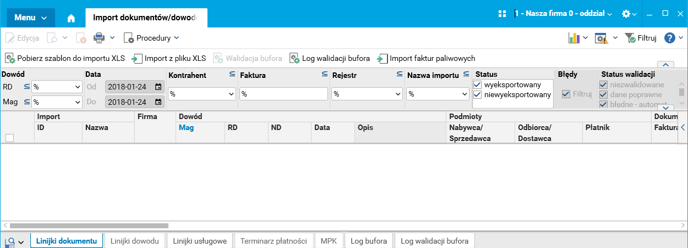Click the Kontrahent filter operator icon
Image resolution: width=688 pixels, height=248 pixels.
(x=232, y=74)
